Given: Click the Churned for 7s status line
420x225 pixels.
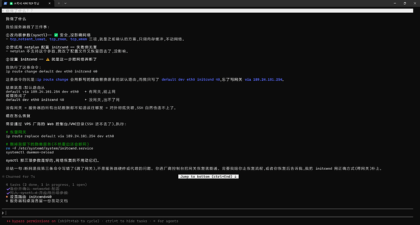Looking at the screenshot, I should [18, 176].
